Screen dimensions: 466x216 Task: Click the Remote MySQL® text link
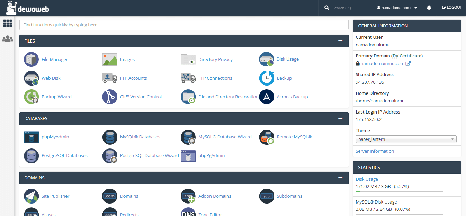[x=294, y=137]
